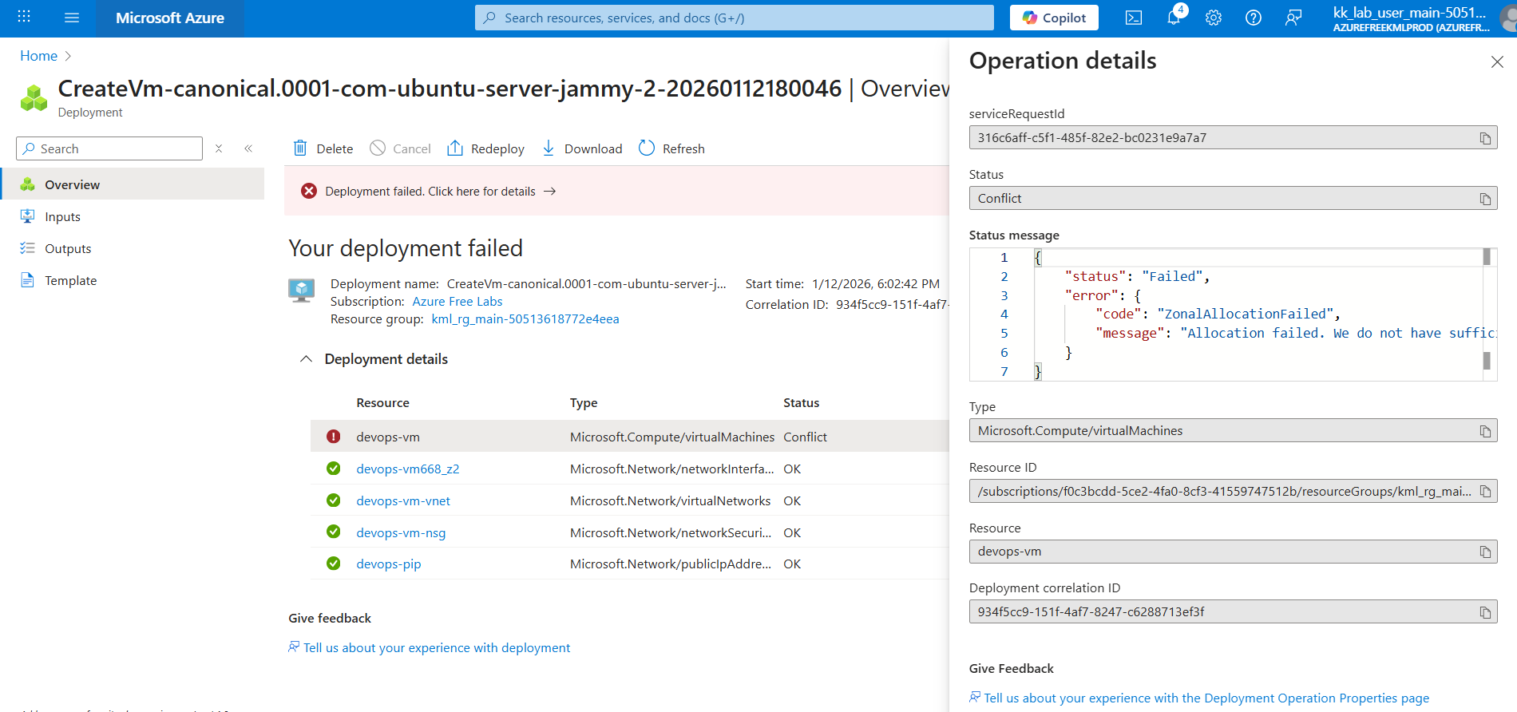The width and height of the screenshot is (1517, 712).
Task: Open the feedback icon in header
Action: click(x=1293, y=18)
